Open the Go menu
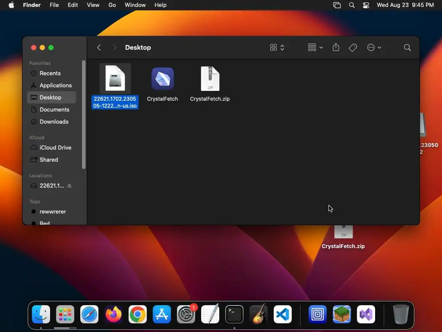 tap(112, 5)
